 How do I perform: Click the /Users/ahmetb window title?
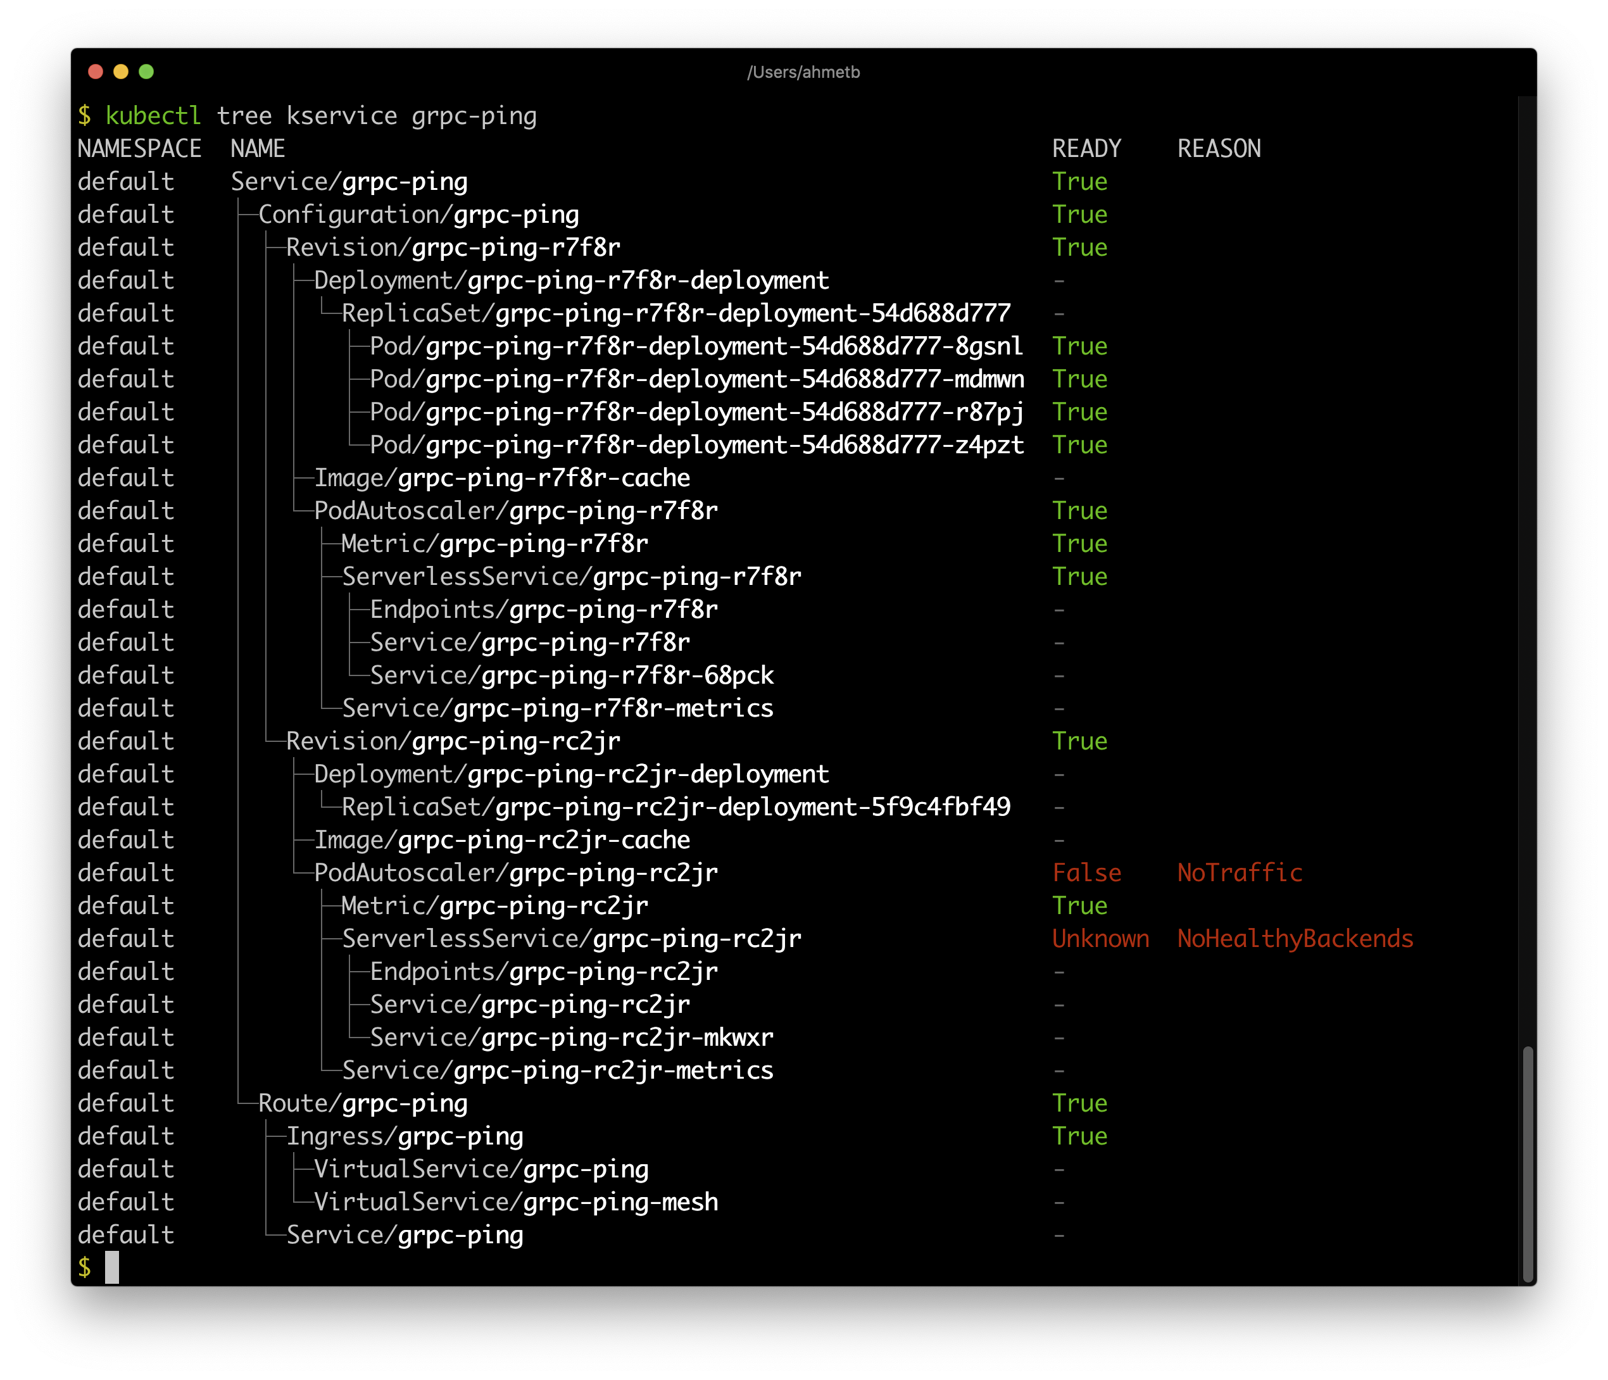coord(803,72)
